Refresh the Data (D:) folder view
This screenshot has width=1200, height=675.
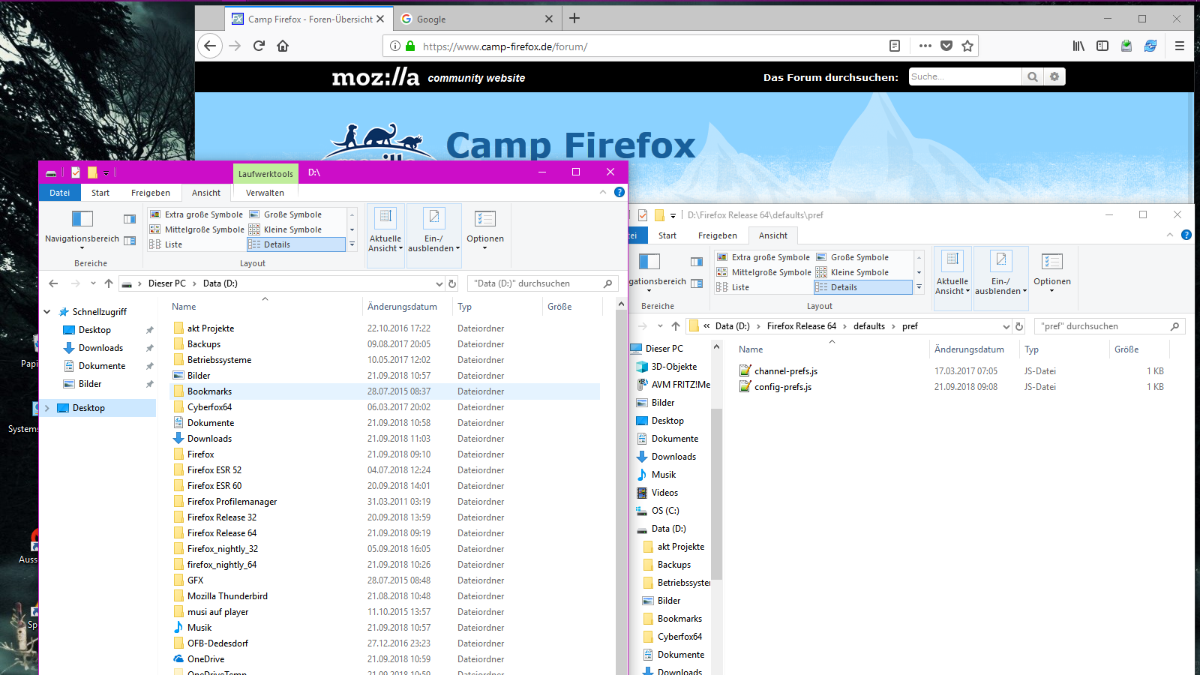452,283
